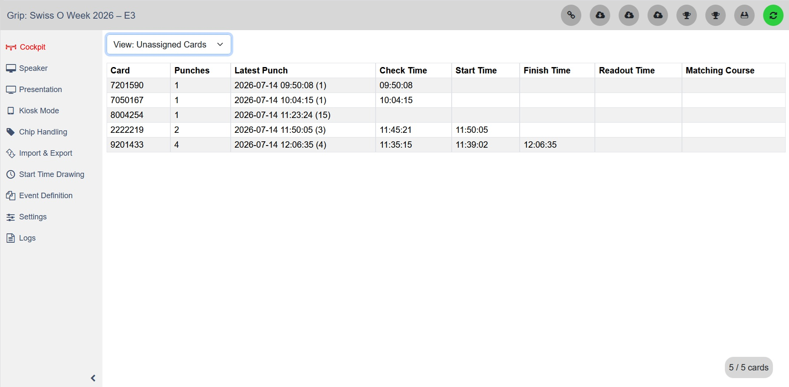Click cloud-download button beside the link icon

pyautogui.click(x=600, y=15)
